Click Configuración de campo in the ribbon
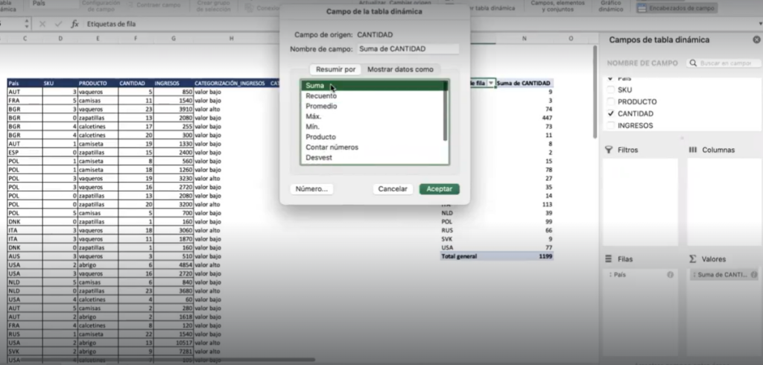763x365 pixels. click(x=101, y=5)
